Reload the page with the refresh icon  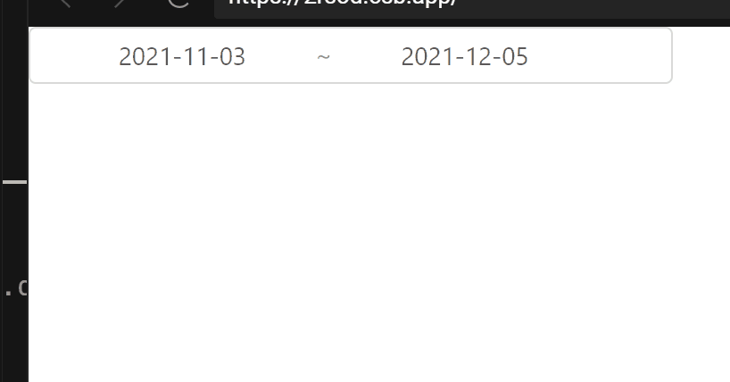[178, 3]
